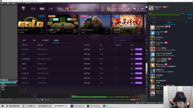Open the Turtle Rock GOLD featured card

point(32,25)
